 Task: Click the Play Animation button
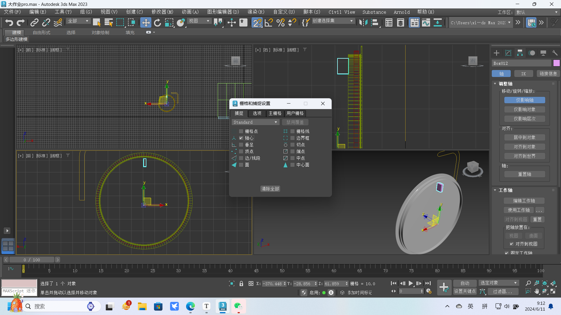tap(411, 283)
